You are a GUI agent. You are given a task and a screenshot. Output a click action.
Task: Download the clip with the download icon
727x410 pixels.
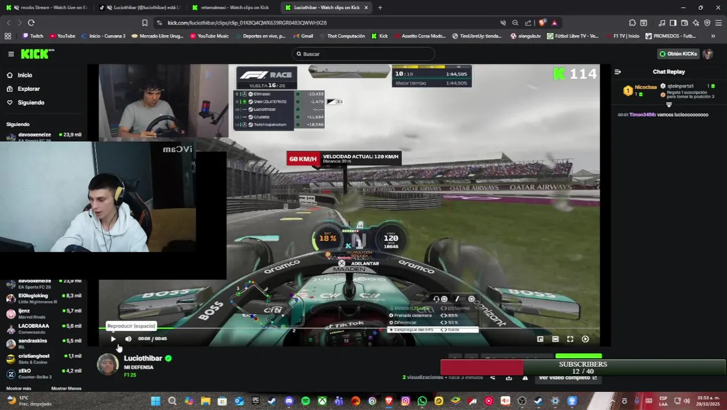(x=509, y=378)
